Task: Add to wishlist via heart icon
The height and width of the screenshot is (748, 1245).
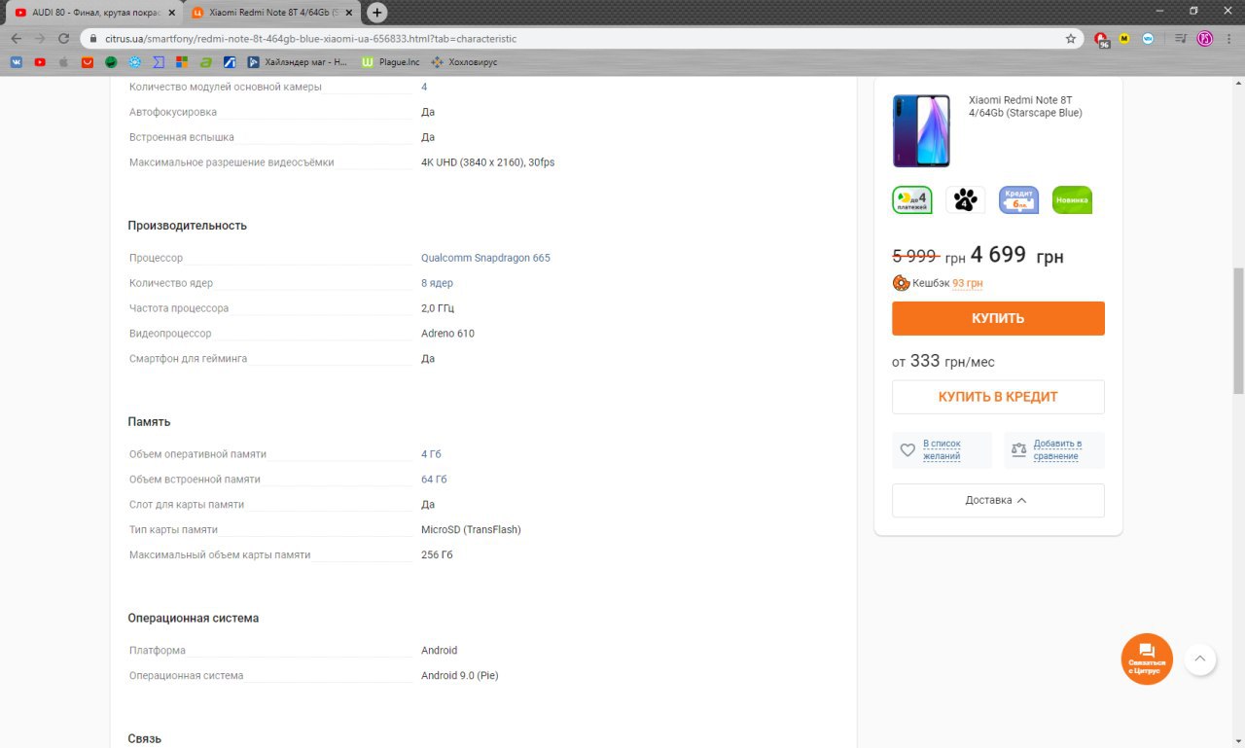Action: 907,450
